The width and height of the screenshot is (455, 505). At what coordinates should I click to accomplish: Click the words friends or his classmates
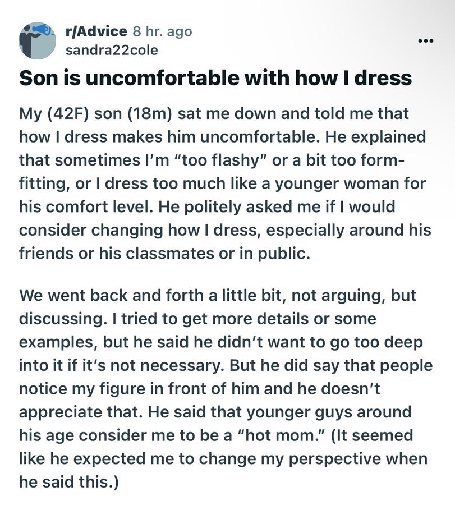pyautogui.click(x=117, y=253)
